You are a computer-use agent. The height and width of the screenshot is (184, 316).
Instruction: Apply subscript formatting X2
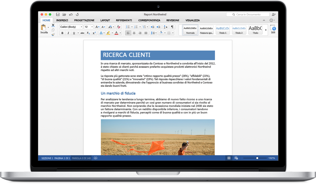click(x=88, y=33)
